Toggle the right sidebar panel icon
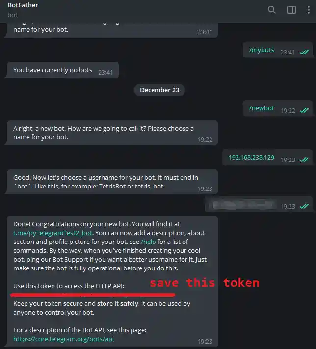This screenshot has height=349, width=316. pos(291,10)
